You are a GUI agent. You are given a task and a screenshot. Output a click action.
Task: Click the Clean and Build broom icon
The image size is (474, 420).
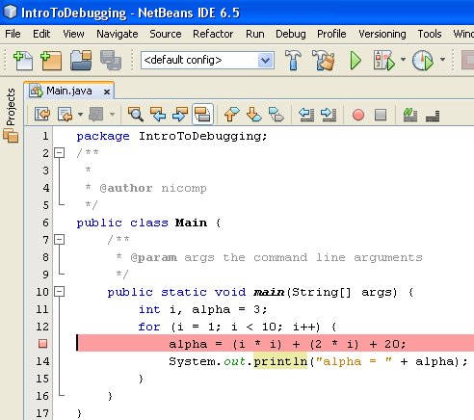point(324,60)
